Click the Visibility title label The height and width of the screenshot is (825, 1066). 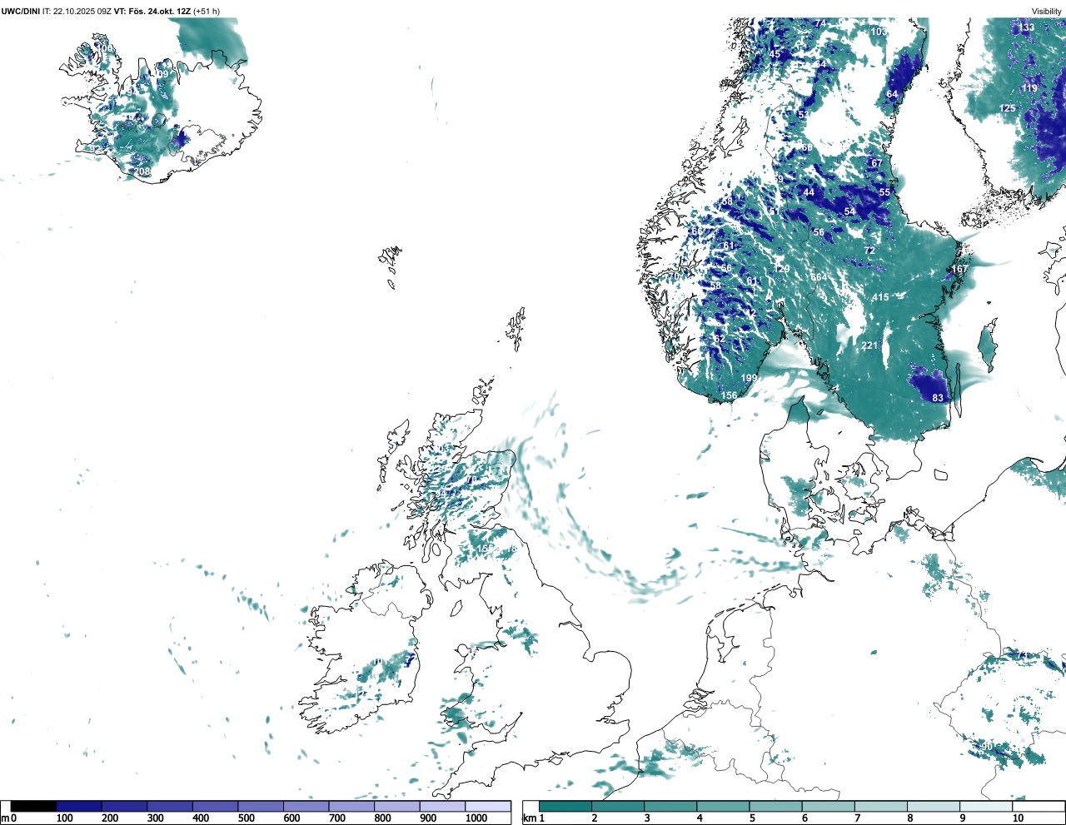coord(1047,11)
